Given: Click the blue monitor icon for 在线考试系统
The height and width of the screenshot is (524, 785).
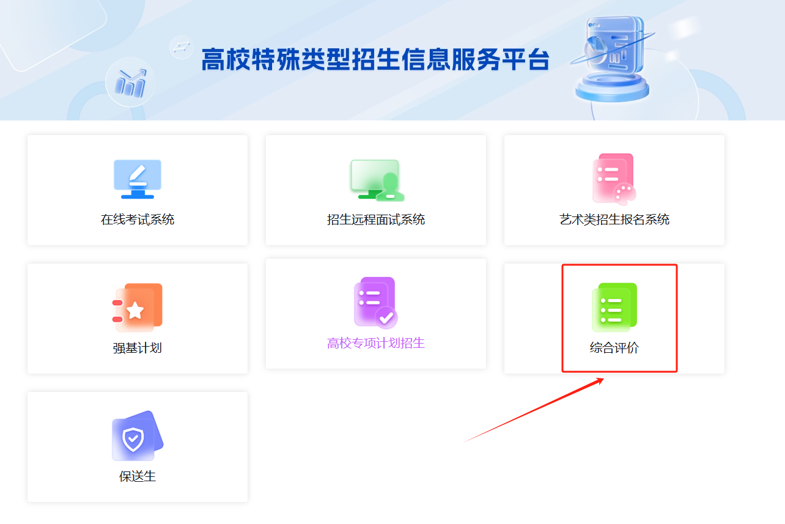Looking at the screenshot, I should pos(138,179).
